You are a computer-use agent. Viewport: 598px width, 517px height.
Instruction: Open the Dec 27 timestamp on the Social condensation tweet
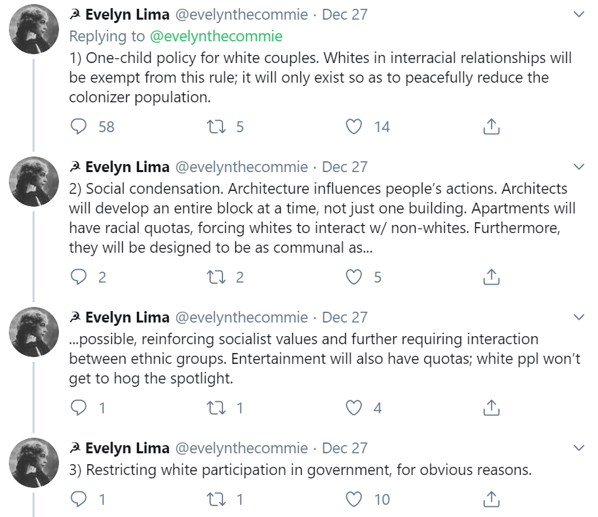click(344, 167)
